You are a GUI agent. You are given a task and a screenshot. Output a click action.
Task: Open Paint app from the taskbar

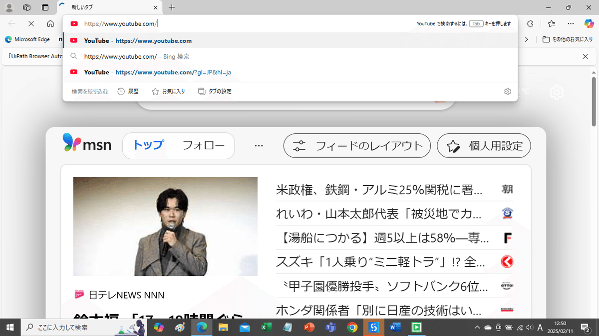(180, 327)
